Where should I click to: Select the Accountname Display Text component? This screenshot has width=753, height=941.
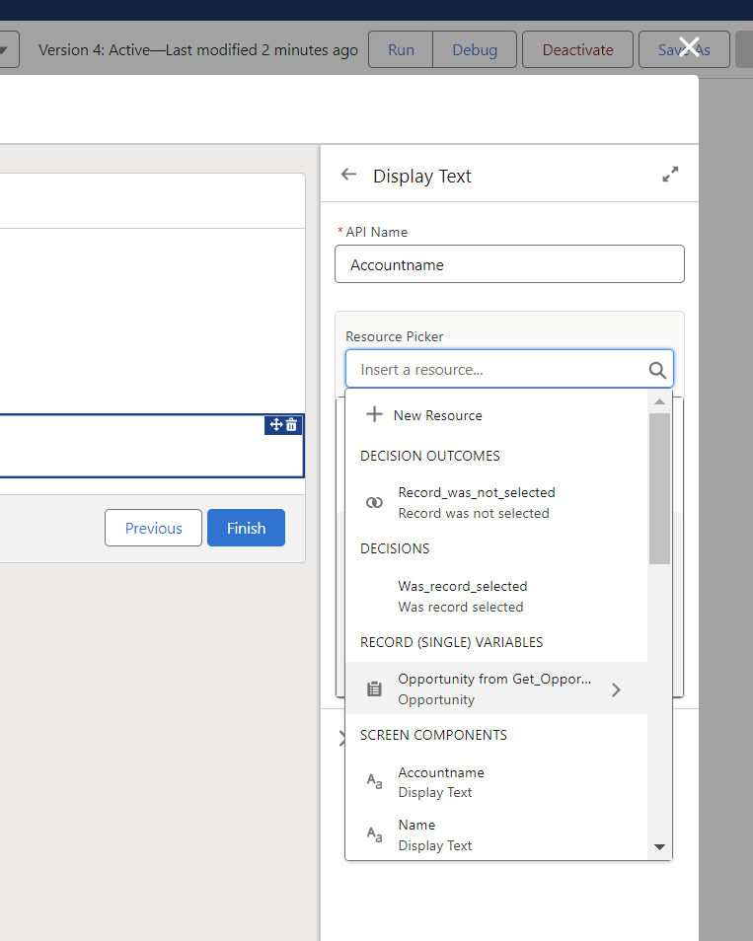click(x=496, y=782)
